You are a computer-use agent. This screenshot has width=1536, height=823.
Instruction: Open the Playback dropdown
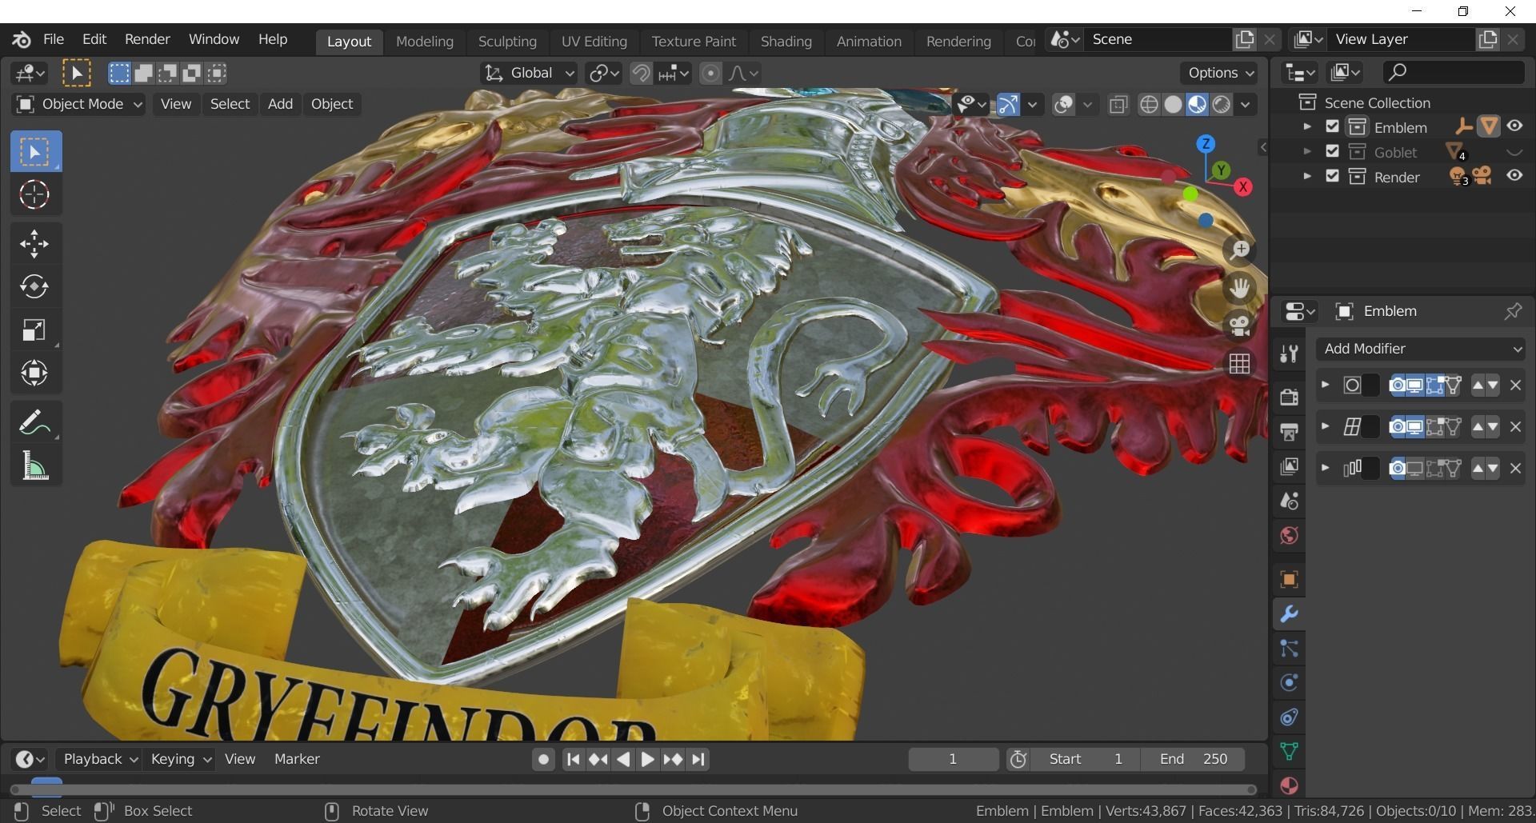pos(100,759)
